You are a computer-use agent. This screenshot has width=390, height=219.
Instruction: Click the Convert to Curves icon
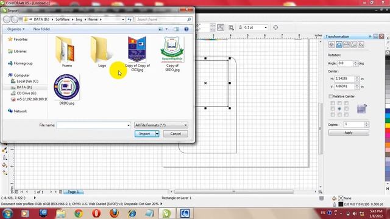coord(275,27)
